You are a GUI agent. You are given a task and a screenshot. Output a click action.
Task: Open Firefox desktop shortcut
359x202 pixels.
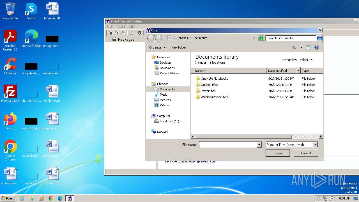pyautogui.click(x=10, y=121)
